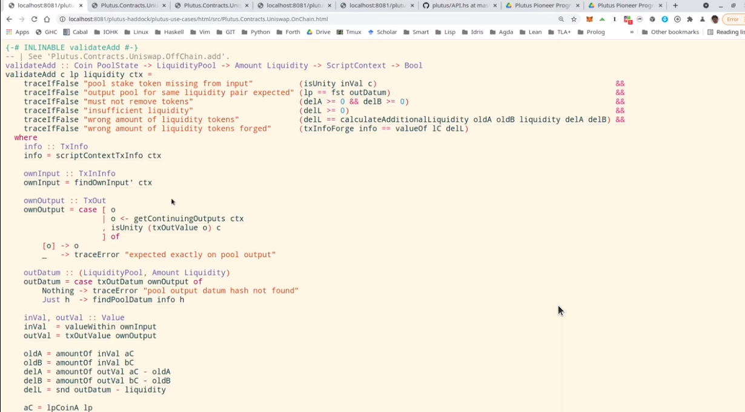Open the Extensions puzzle-piece menu

click(x=689, y=19)
